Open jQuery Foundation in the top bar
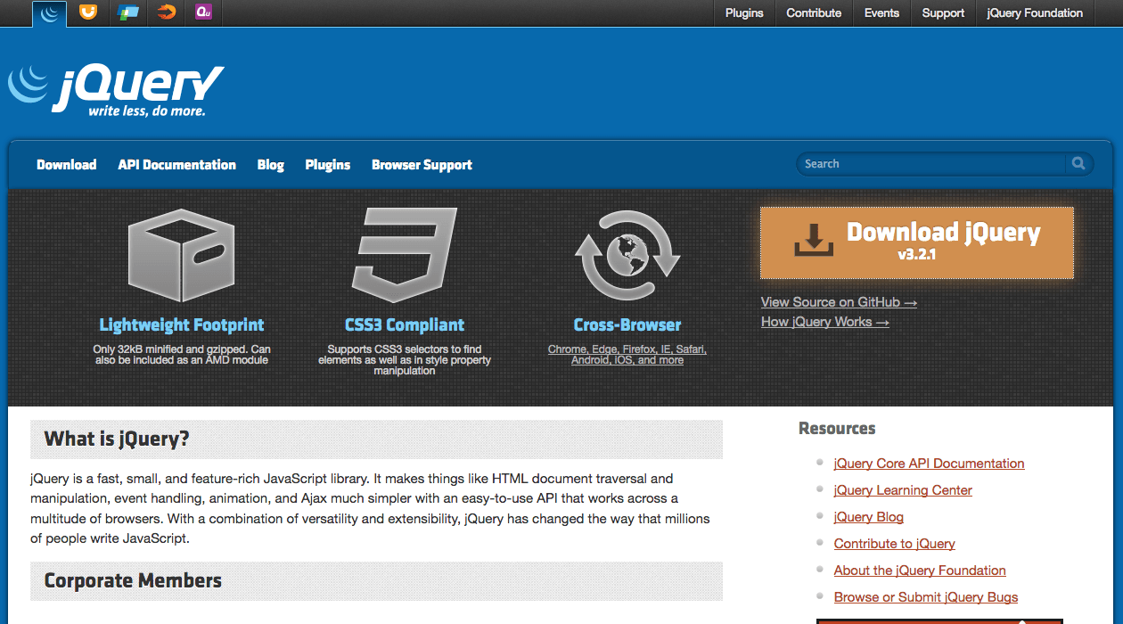Image resolution: width=1123 pixels, height=624 pixels. pyautogui.click(x=1035, y=13)
